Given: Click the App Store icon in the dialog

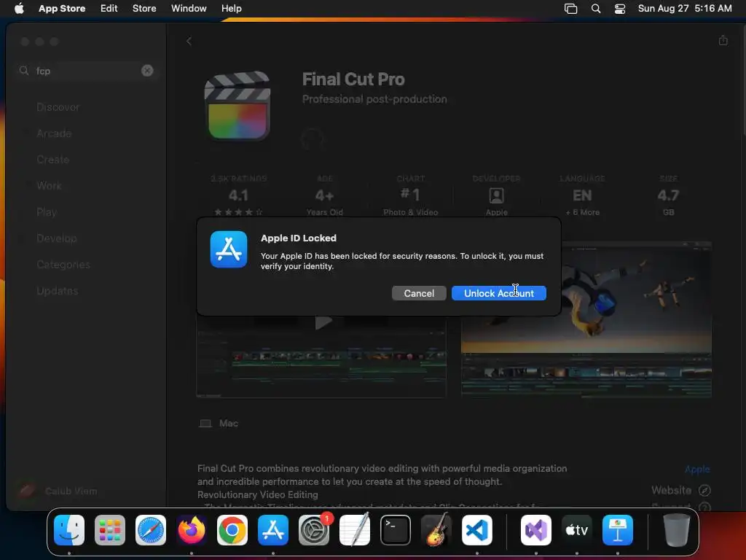Looking at the screenshot, I should tap(229, 249).
